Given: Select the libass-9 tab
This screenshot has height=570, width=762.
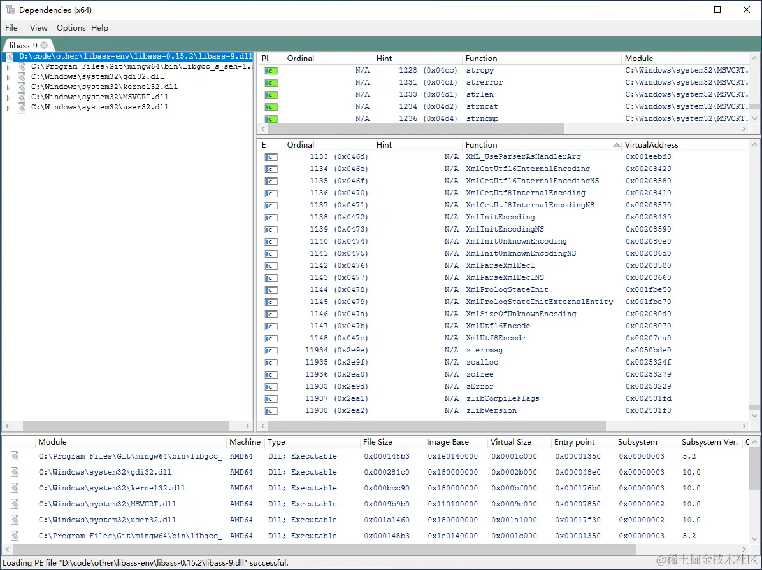Looking at the screenshot, I should coord(23,45).
